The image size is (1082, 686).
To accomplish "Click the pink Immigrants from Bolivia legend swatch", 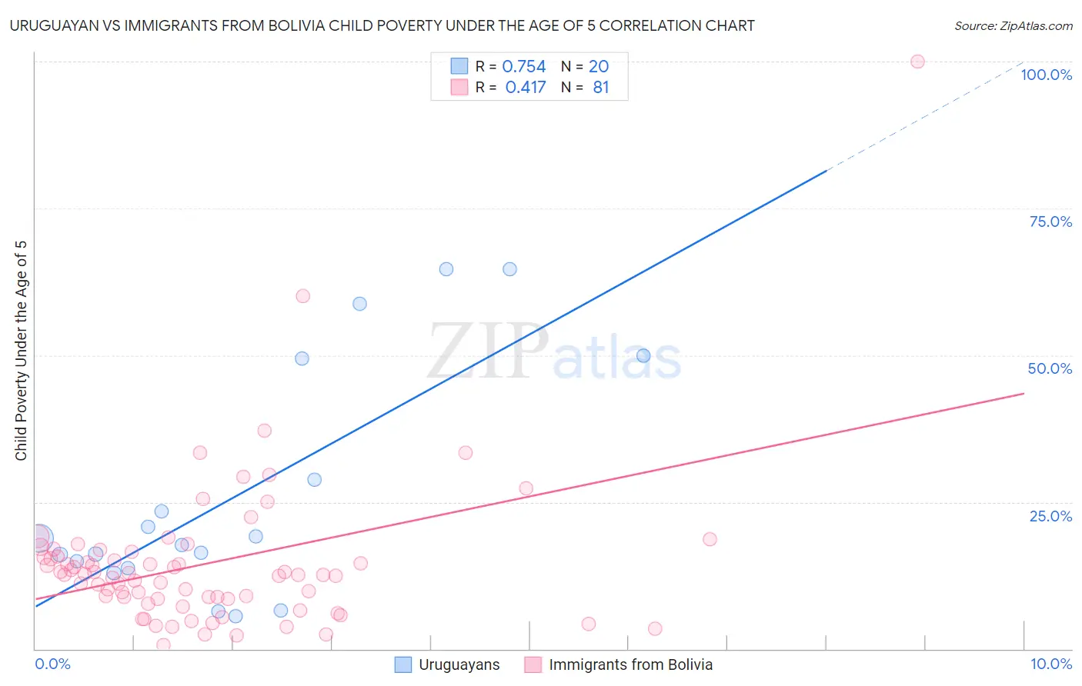I will click(x=533, y=664).
